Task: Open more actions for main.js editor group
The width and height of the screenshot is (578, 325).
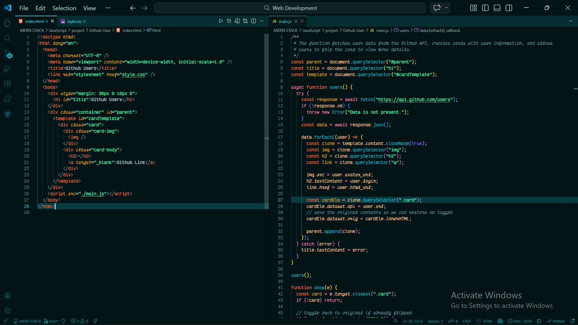Action: click(x=570, y=21)
